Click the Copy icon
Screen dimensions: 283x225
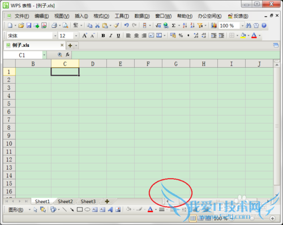pyautogui.click(x=89, y=25)
